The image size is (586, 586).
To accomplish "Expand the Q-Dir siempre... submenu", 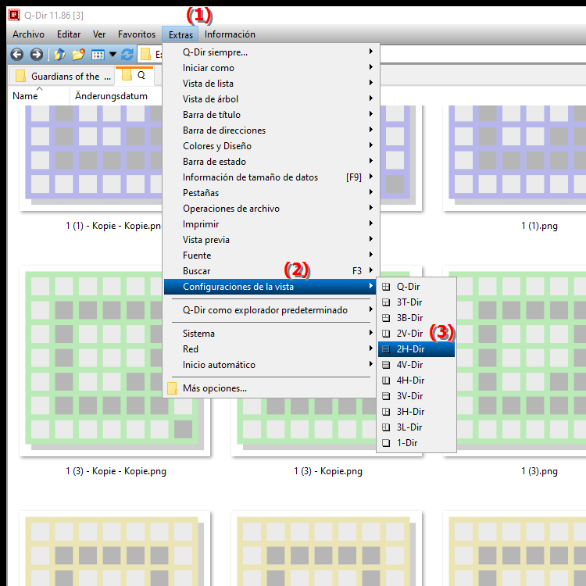I will click(270, 52).
